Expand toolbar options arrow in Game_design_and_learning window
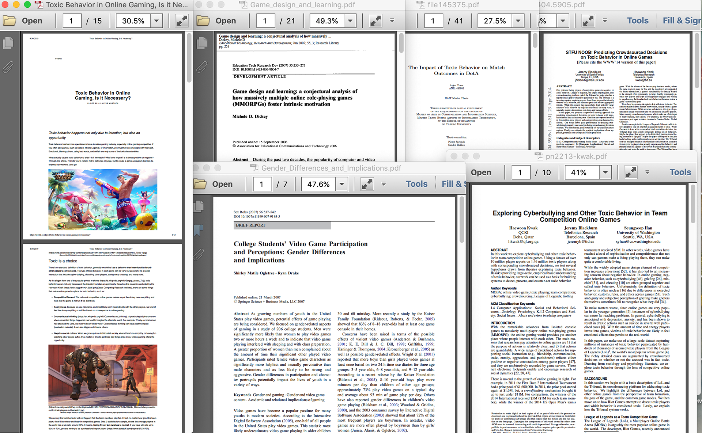 [x=392, y=20]
